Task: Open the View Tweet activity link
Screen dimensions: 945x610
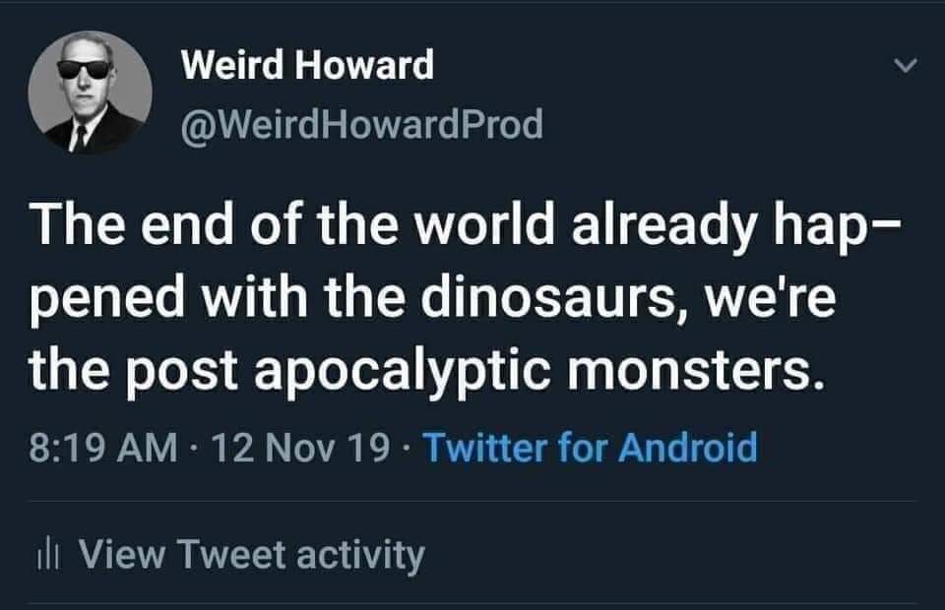Action: 251,556
